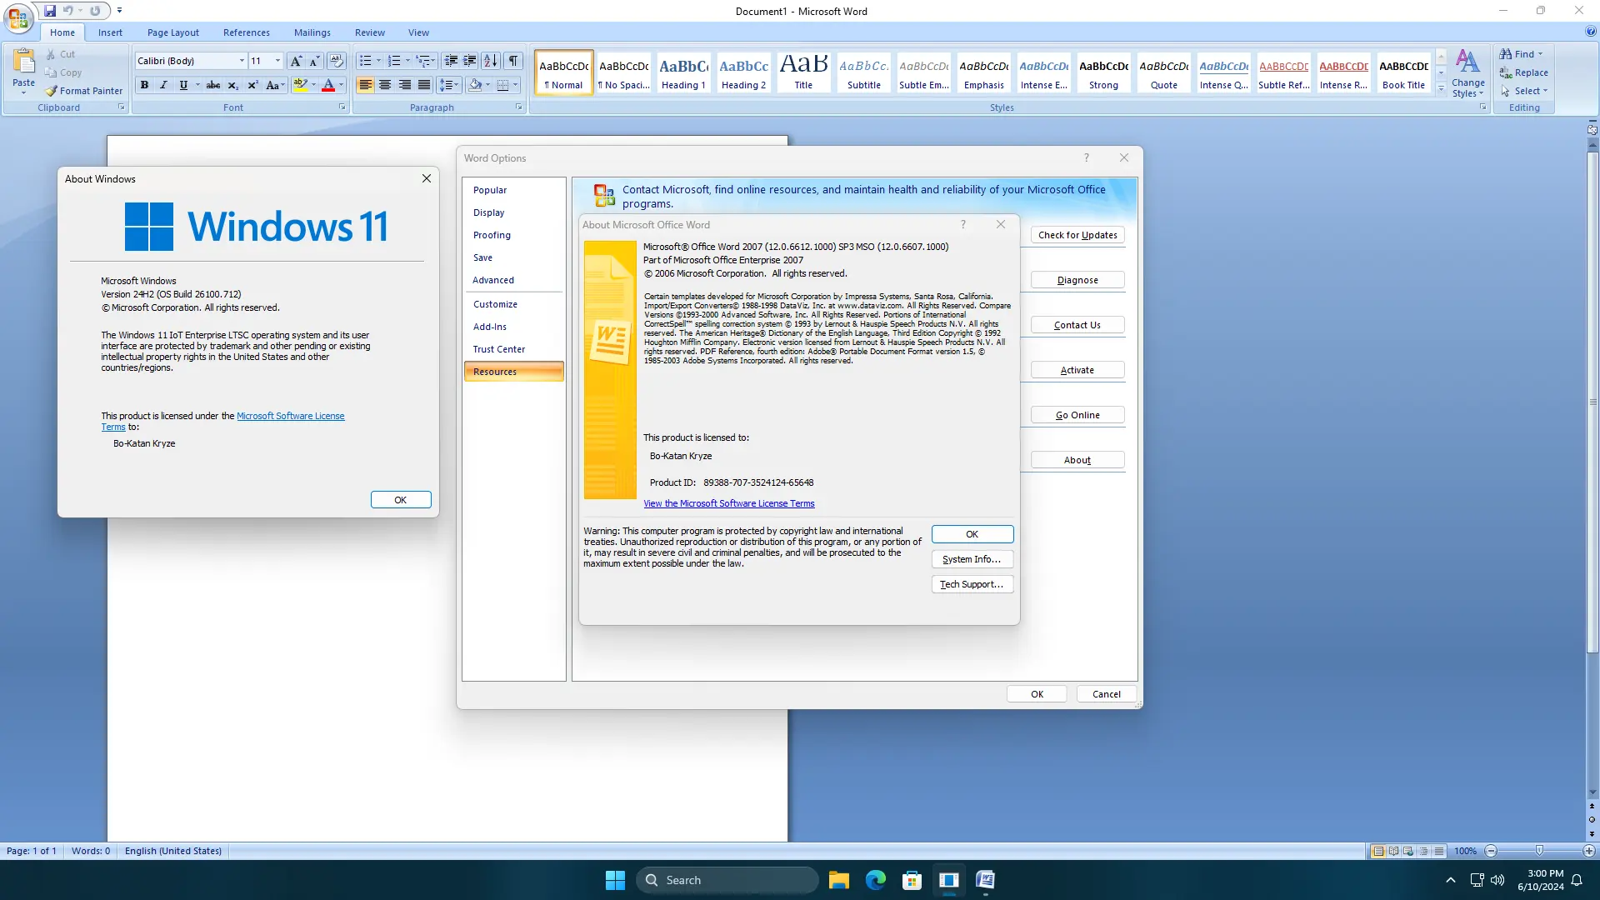Image resolution: width=1600 pixels, height=900 pixels.
Task: Toggle Bold formatting
Action: (144, 85)
